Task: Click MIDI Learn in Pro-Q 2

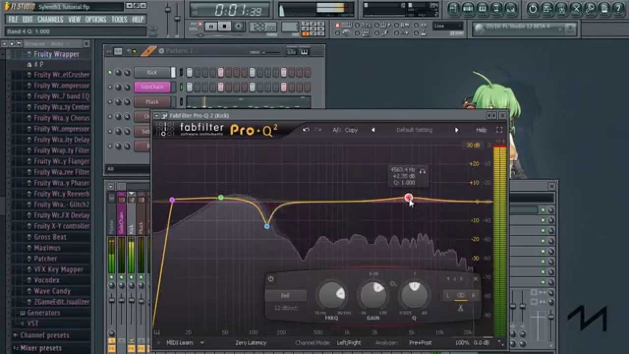Action: tap(179, 343)
